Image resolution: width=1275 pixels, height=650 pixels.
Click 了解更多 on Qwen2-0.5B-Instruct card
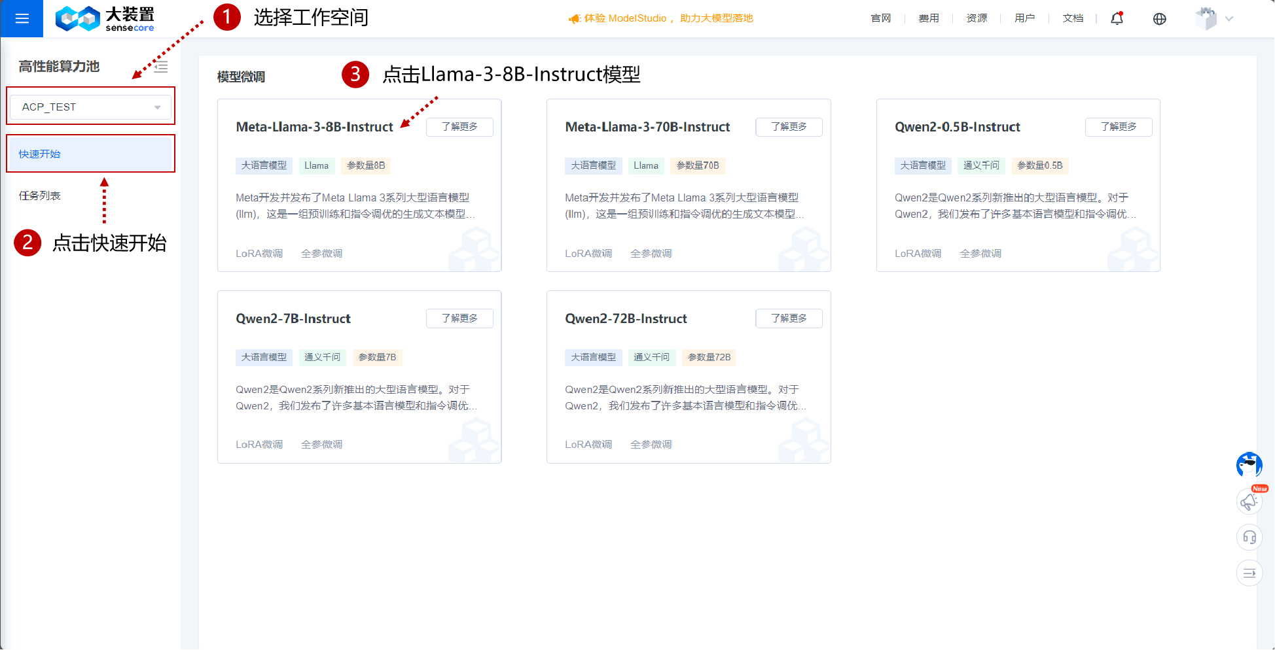point(1119,127)
